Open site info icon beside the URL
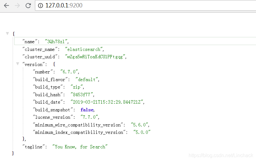Viewport: 256px width, 161px height. pyautogui.click(x=40, y=6)
